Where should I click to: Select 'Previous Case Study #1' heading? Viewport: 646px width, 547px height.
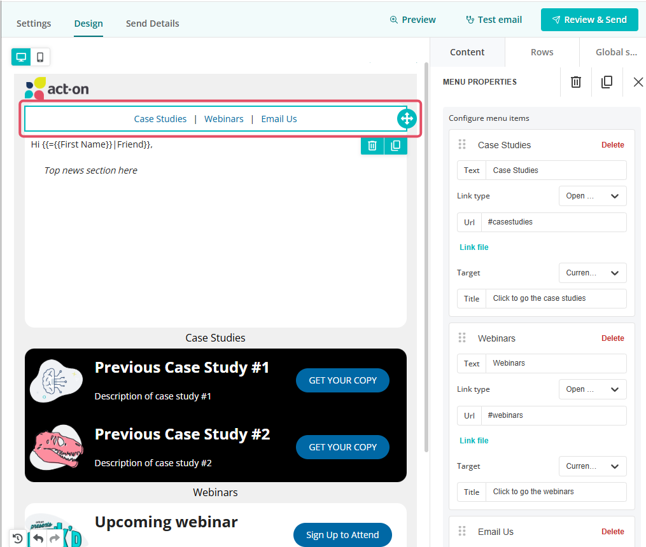pos(181,367)
